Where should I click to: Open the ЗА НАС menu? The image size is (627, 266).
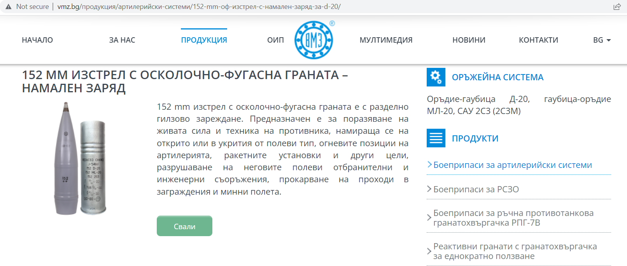[x=122, y=40]
